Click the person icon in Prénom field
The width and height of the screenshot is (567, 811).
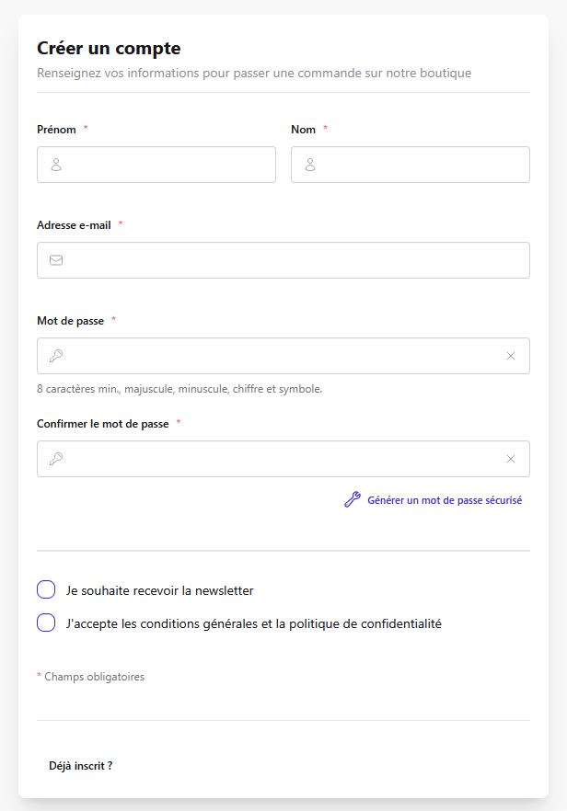(56, 165)
